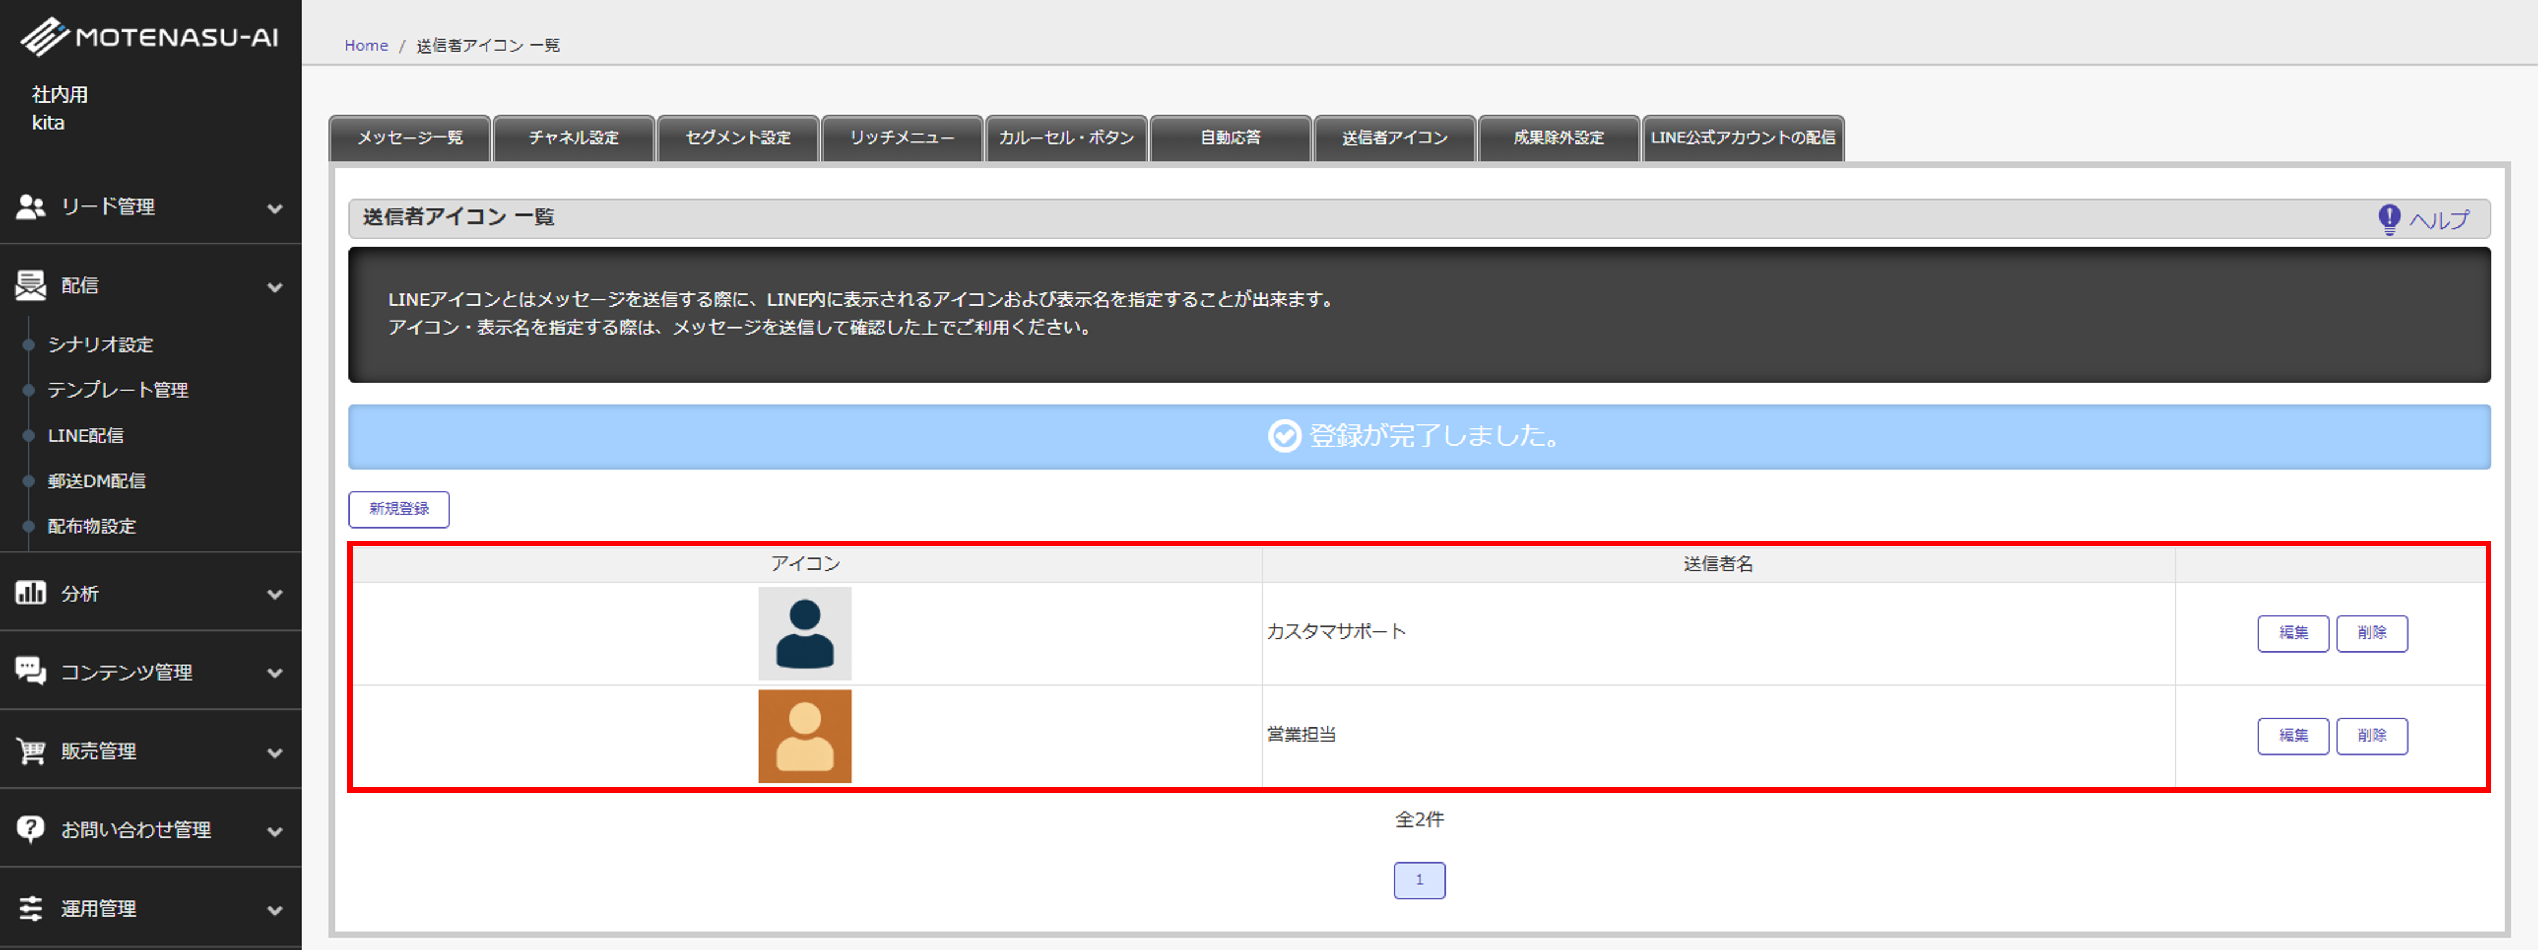Image resolution: width=2538 pixels, height=950 pixels.
Task: Click the 配信 mail icon
Action: pos(31,285)
